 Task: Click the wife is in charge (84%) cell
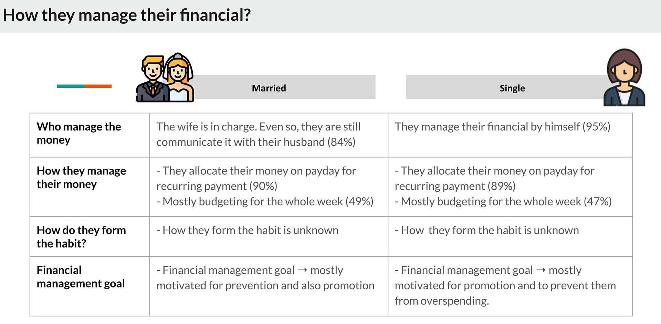point(258,134)
